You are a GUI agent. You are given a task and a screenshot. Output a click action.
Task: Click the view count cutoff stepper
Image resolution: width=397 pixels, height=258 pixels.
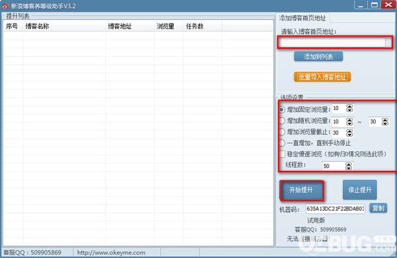click(x=349, y=133)
